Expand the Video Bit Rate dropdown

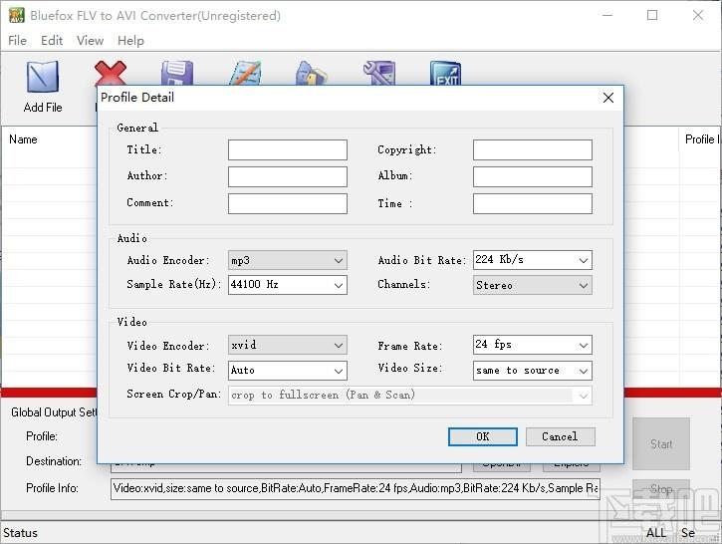point(288,371)
